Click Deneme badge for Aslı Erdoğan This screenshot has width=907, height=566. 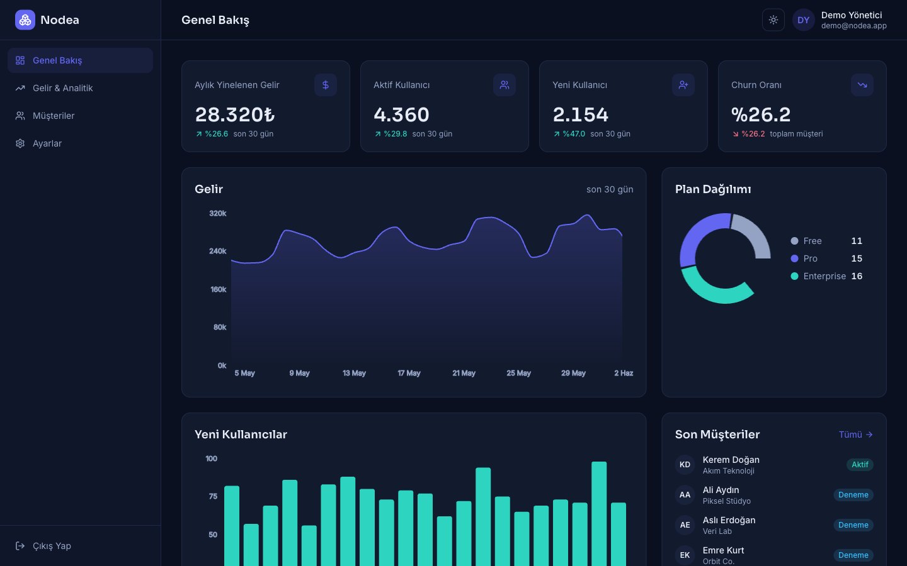pos(853,525)
